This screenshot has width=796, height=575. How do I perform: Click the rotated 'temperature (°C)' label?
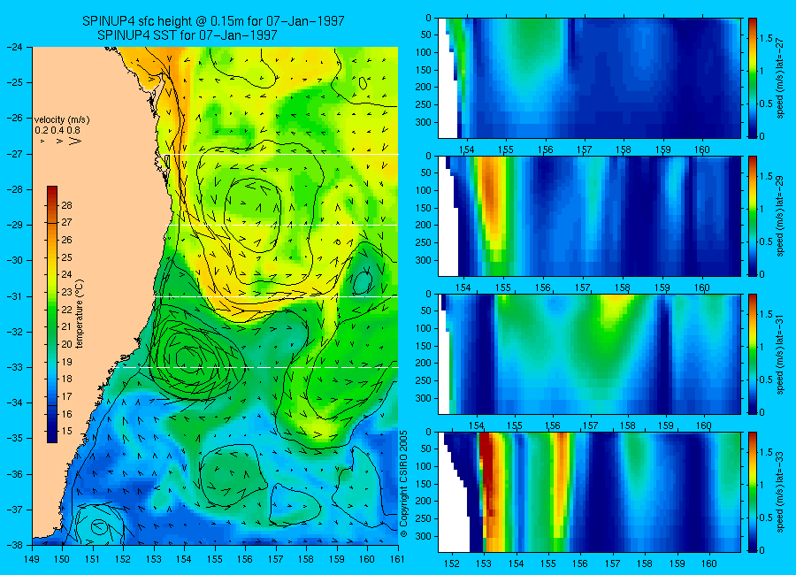[80, 314]
